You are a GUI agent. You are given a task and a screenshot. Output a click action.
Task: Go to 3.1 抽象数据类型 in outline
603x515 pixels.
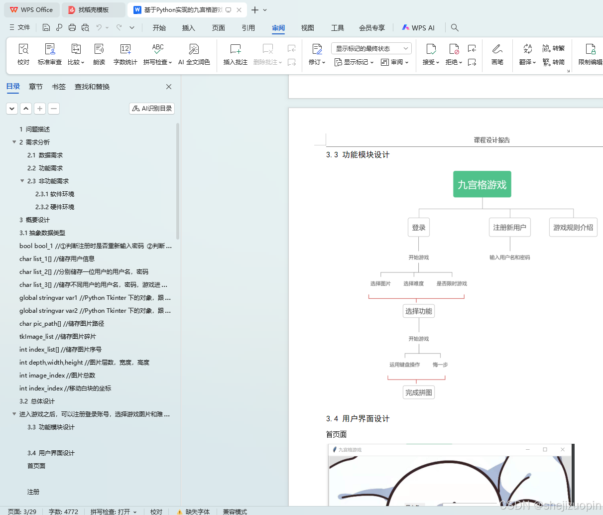pos(42,233)
